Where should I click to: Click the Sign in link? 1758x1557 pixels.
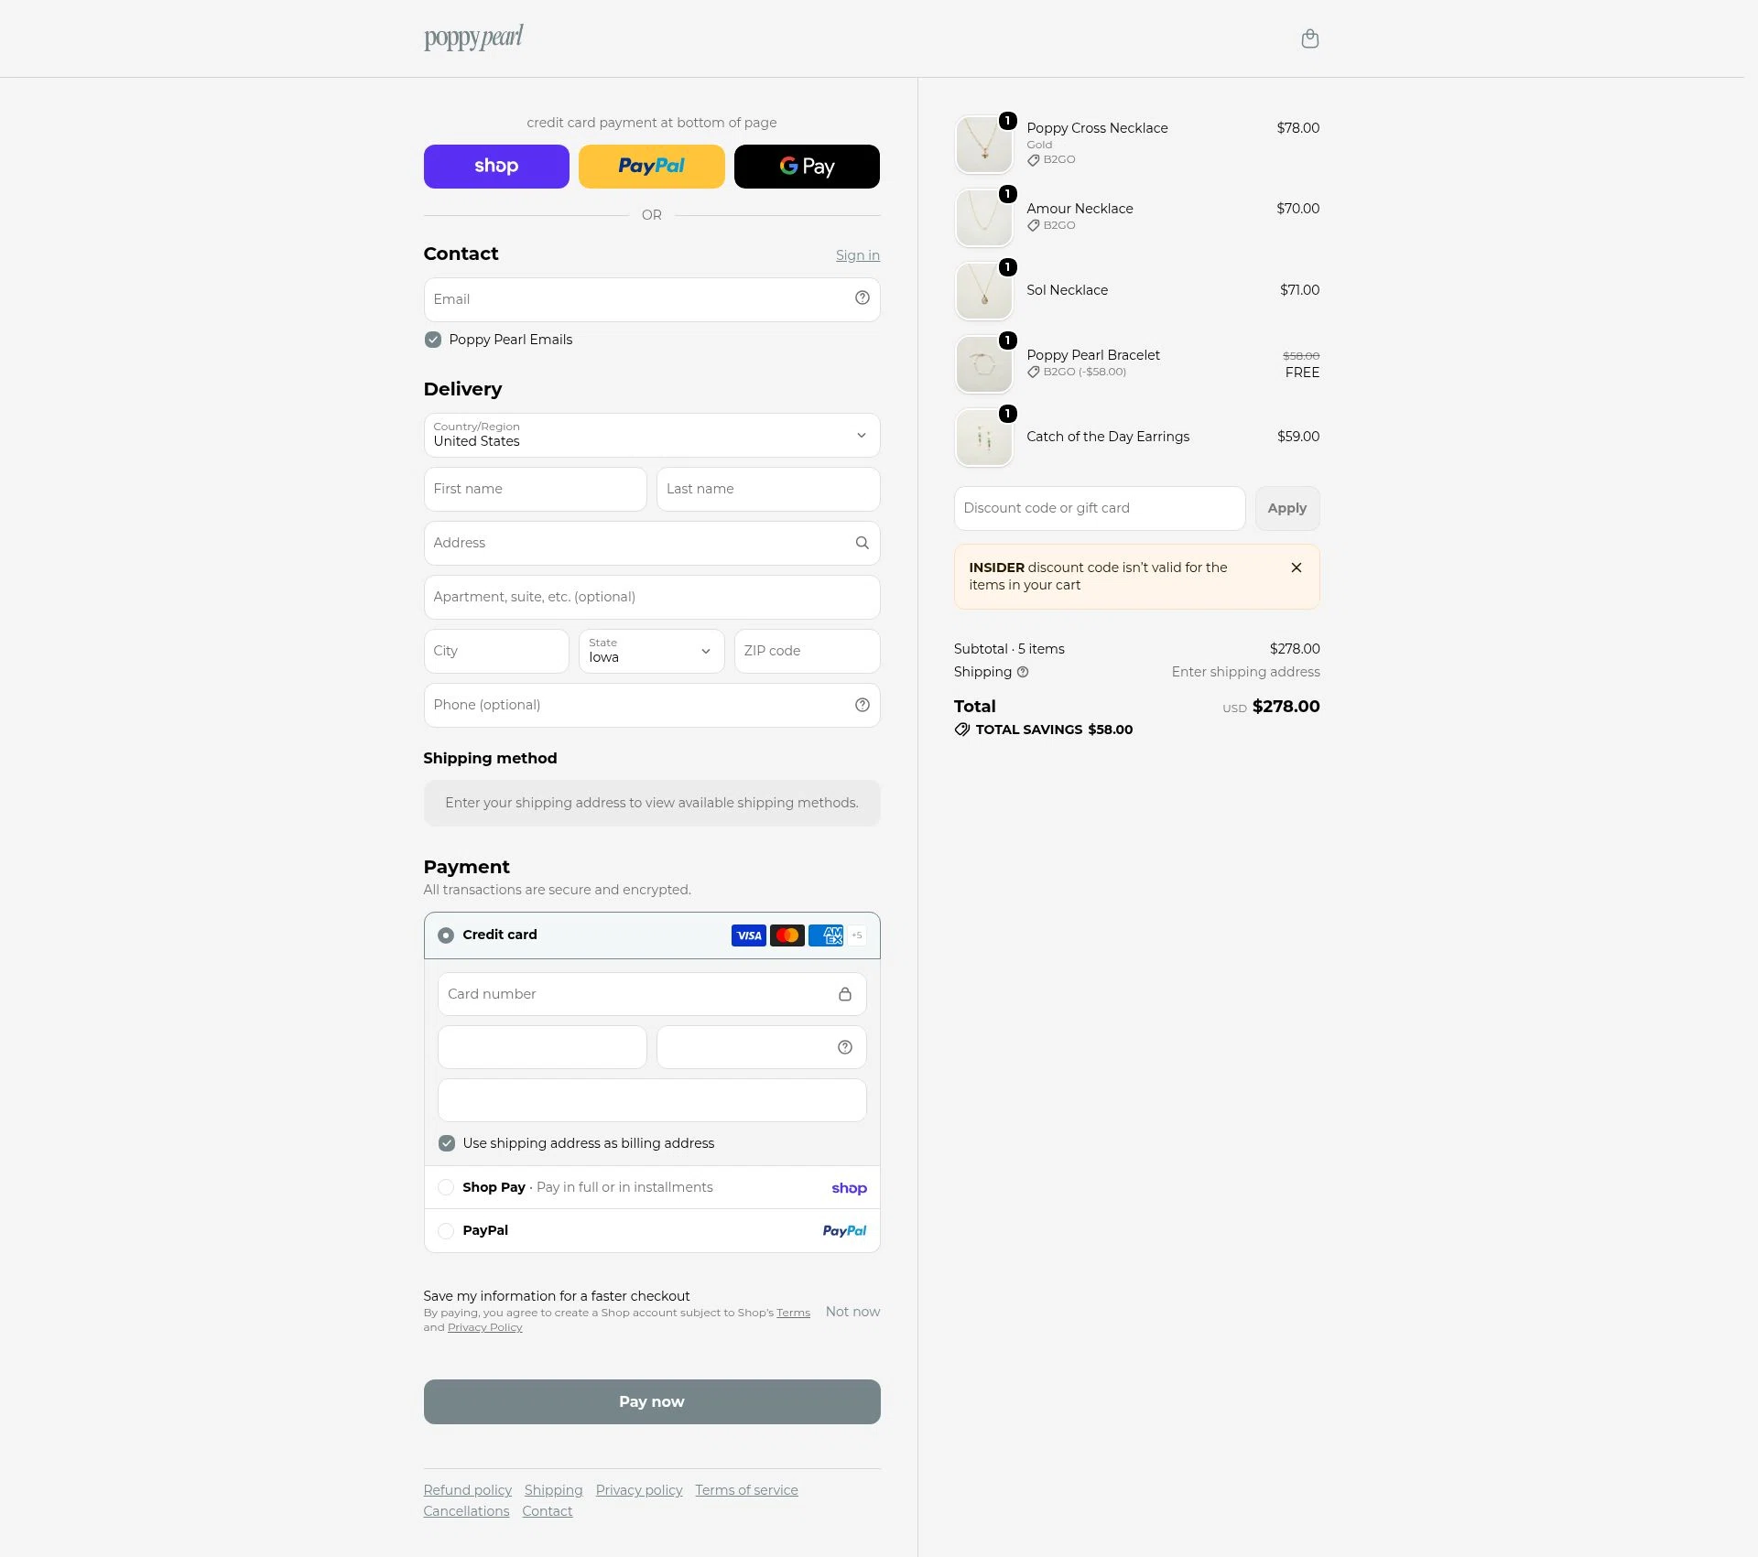pyautogui.click(x=857, y=255)
